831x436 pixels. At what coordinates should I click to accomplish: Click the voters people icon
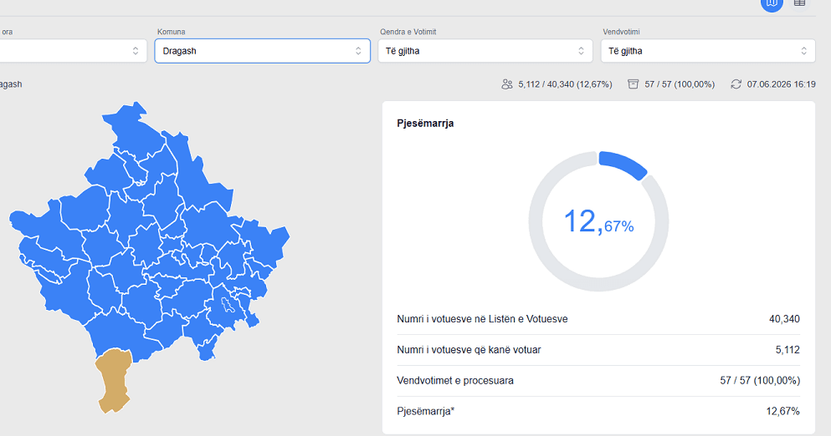pos(507,84)
